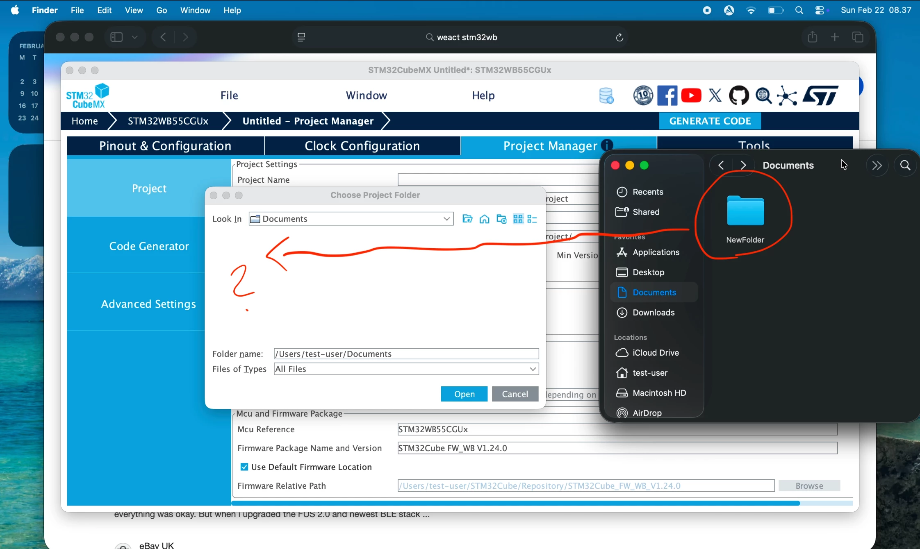Reload the Safari page
The width and height of the screenshot is (920, 549).
[619, 37]
